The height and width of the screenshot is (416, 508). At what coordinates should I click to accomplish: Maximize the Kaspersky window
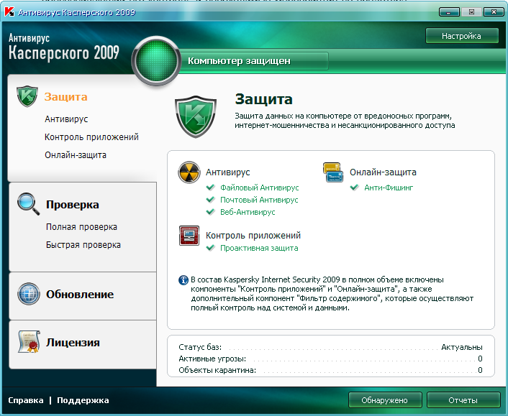471,12
